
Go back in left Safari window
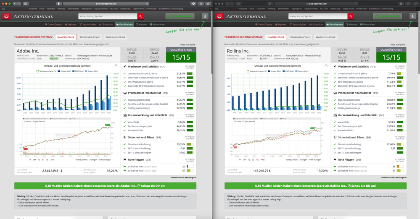14,3
